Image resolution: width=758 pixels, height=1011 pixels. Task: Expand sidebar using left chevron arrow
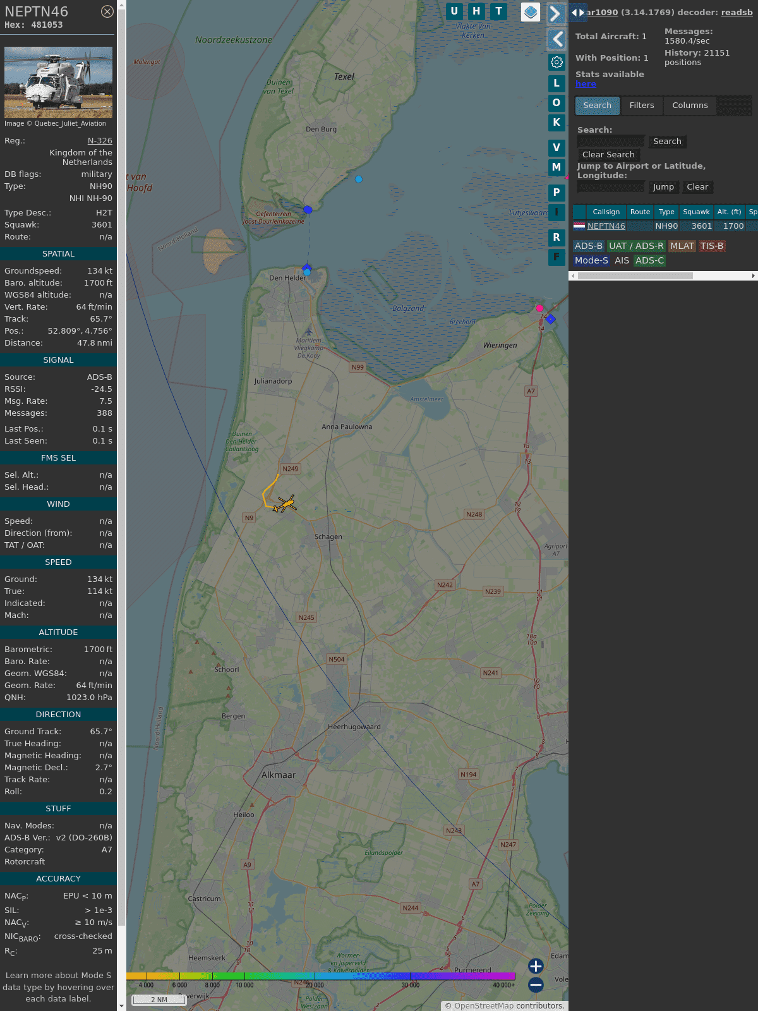[x=556, y=39]
